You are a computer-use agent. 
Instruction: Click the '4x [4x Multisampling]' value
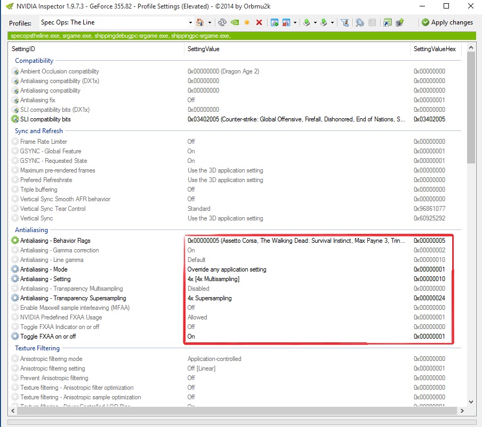213,279
